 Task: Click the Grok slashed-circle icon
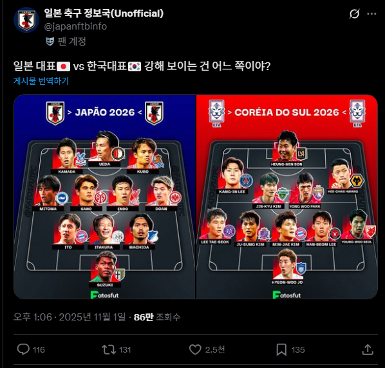coord(354,13)
